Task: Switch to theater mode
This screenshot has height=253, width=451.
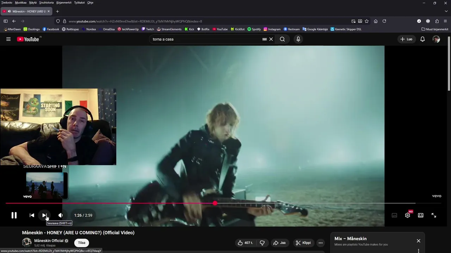Action: (421, 215)
